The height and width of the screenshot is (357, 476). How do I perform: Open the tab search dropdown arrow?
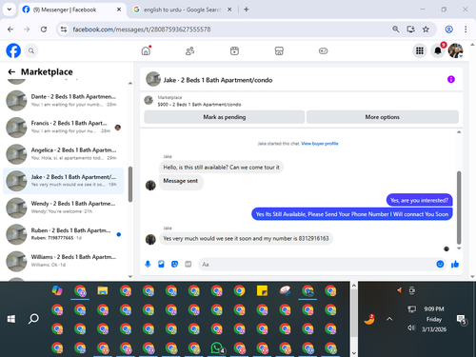click(10, 10)
